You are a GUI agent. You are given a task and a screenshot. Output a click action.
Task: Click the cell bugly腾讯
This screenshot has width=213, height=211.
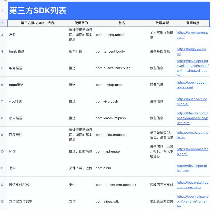click(38, 52)
